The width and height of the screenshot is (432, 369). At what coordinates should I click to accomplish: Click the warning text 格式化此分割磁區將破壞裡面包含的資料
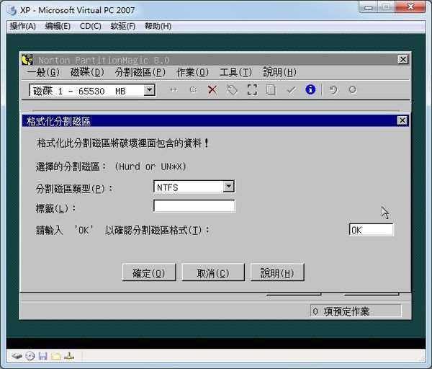point(123,143)
